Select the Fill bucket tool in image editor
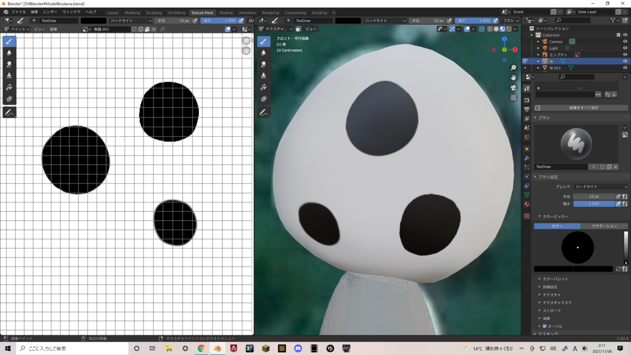The width and height of the screenshot is (631, 355). click(x=9, y=87)
